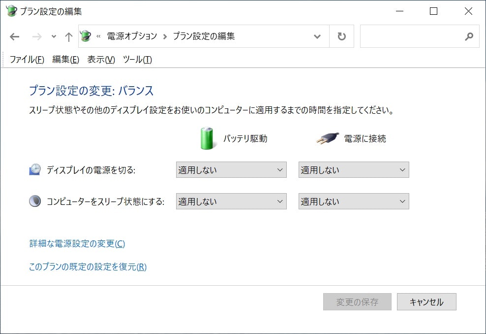Click the title bar window icon

[x=11, y=11]
